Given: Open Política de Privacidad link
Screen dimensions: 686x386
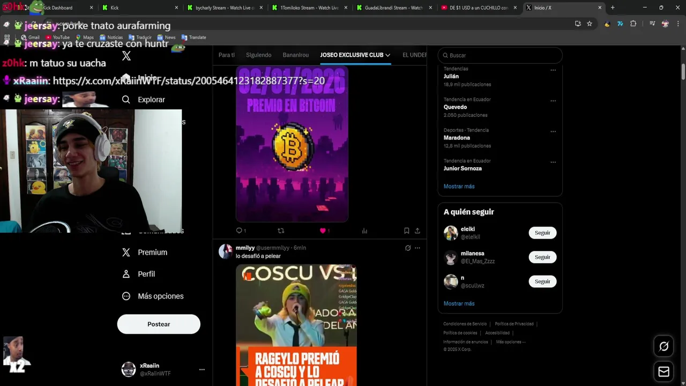Looking at the screenshot, I should pyautogui.click(x=514, y=324).
